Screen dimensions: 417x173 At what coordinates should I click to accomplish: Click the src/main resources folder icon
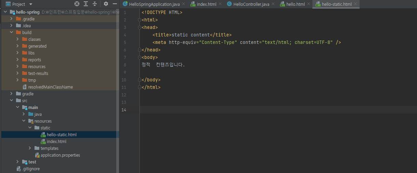point(31,121)
